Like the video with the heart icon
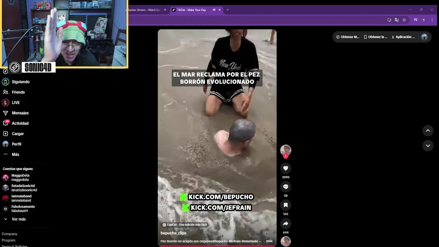The width and height of the screenshot is (439, 247). point(285,168)
